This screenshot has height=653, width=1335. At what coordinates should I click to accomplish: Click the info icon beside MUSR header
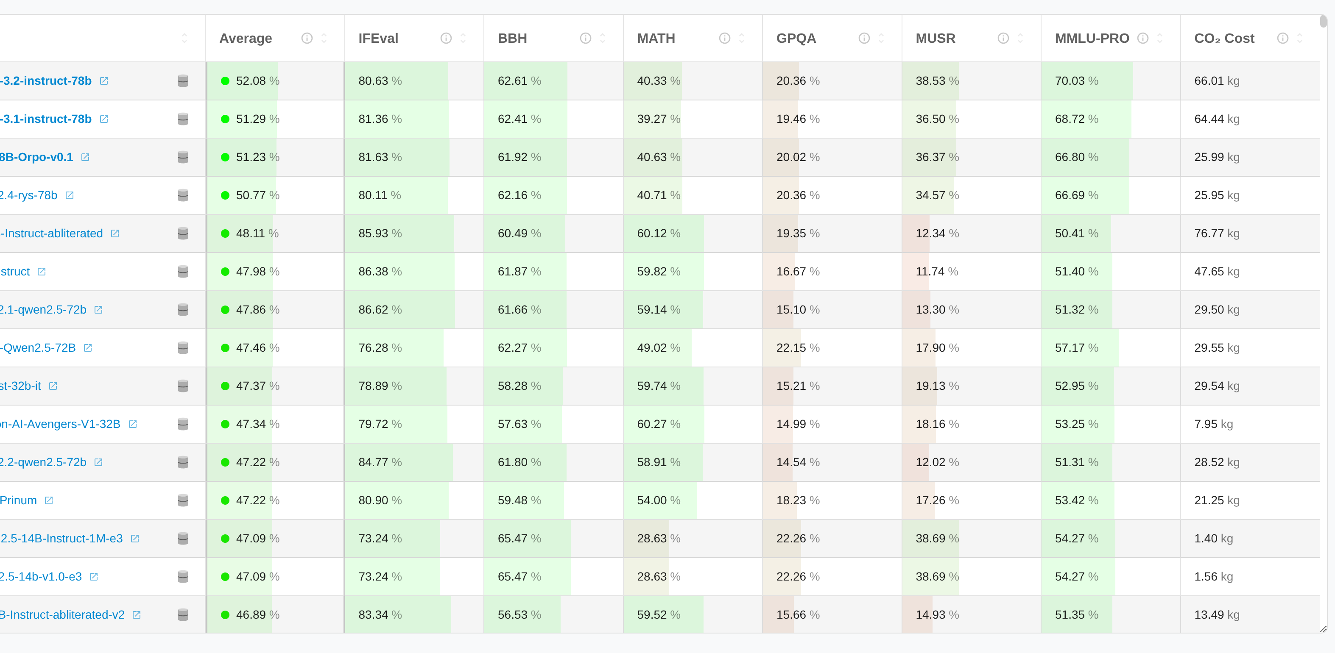(x=1003, y=38)
